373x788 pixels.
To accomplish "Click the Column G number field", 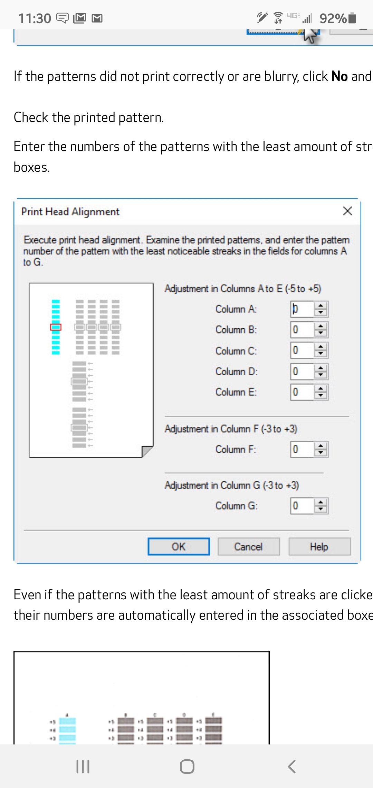I will click(302, 506).
